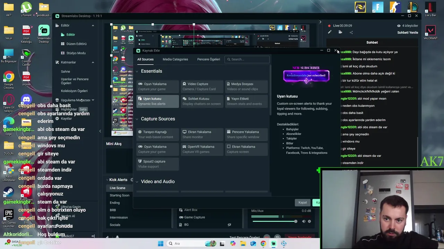This screenshot has height=249, width=444.
Task: Collapse the Editör sidebar group
Action: (x=93, y=26)
